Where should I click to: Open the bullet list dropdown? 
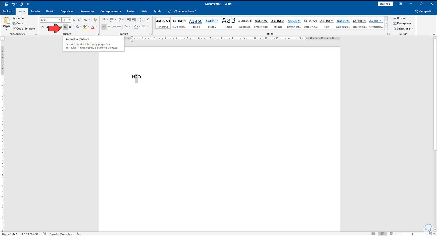108,20
